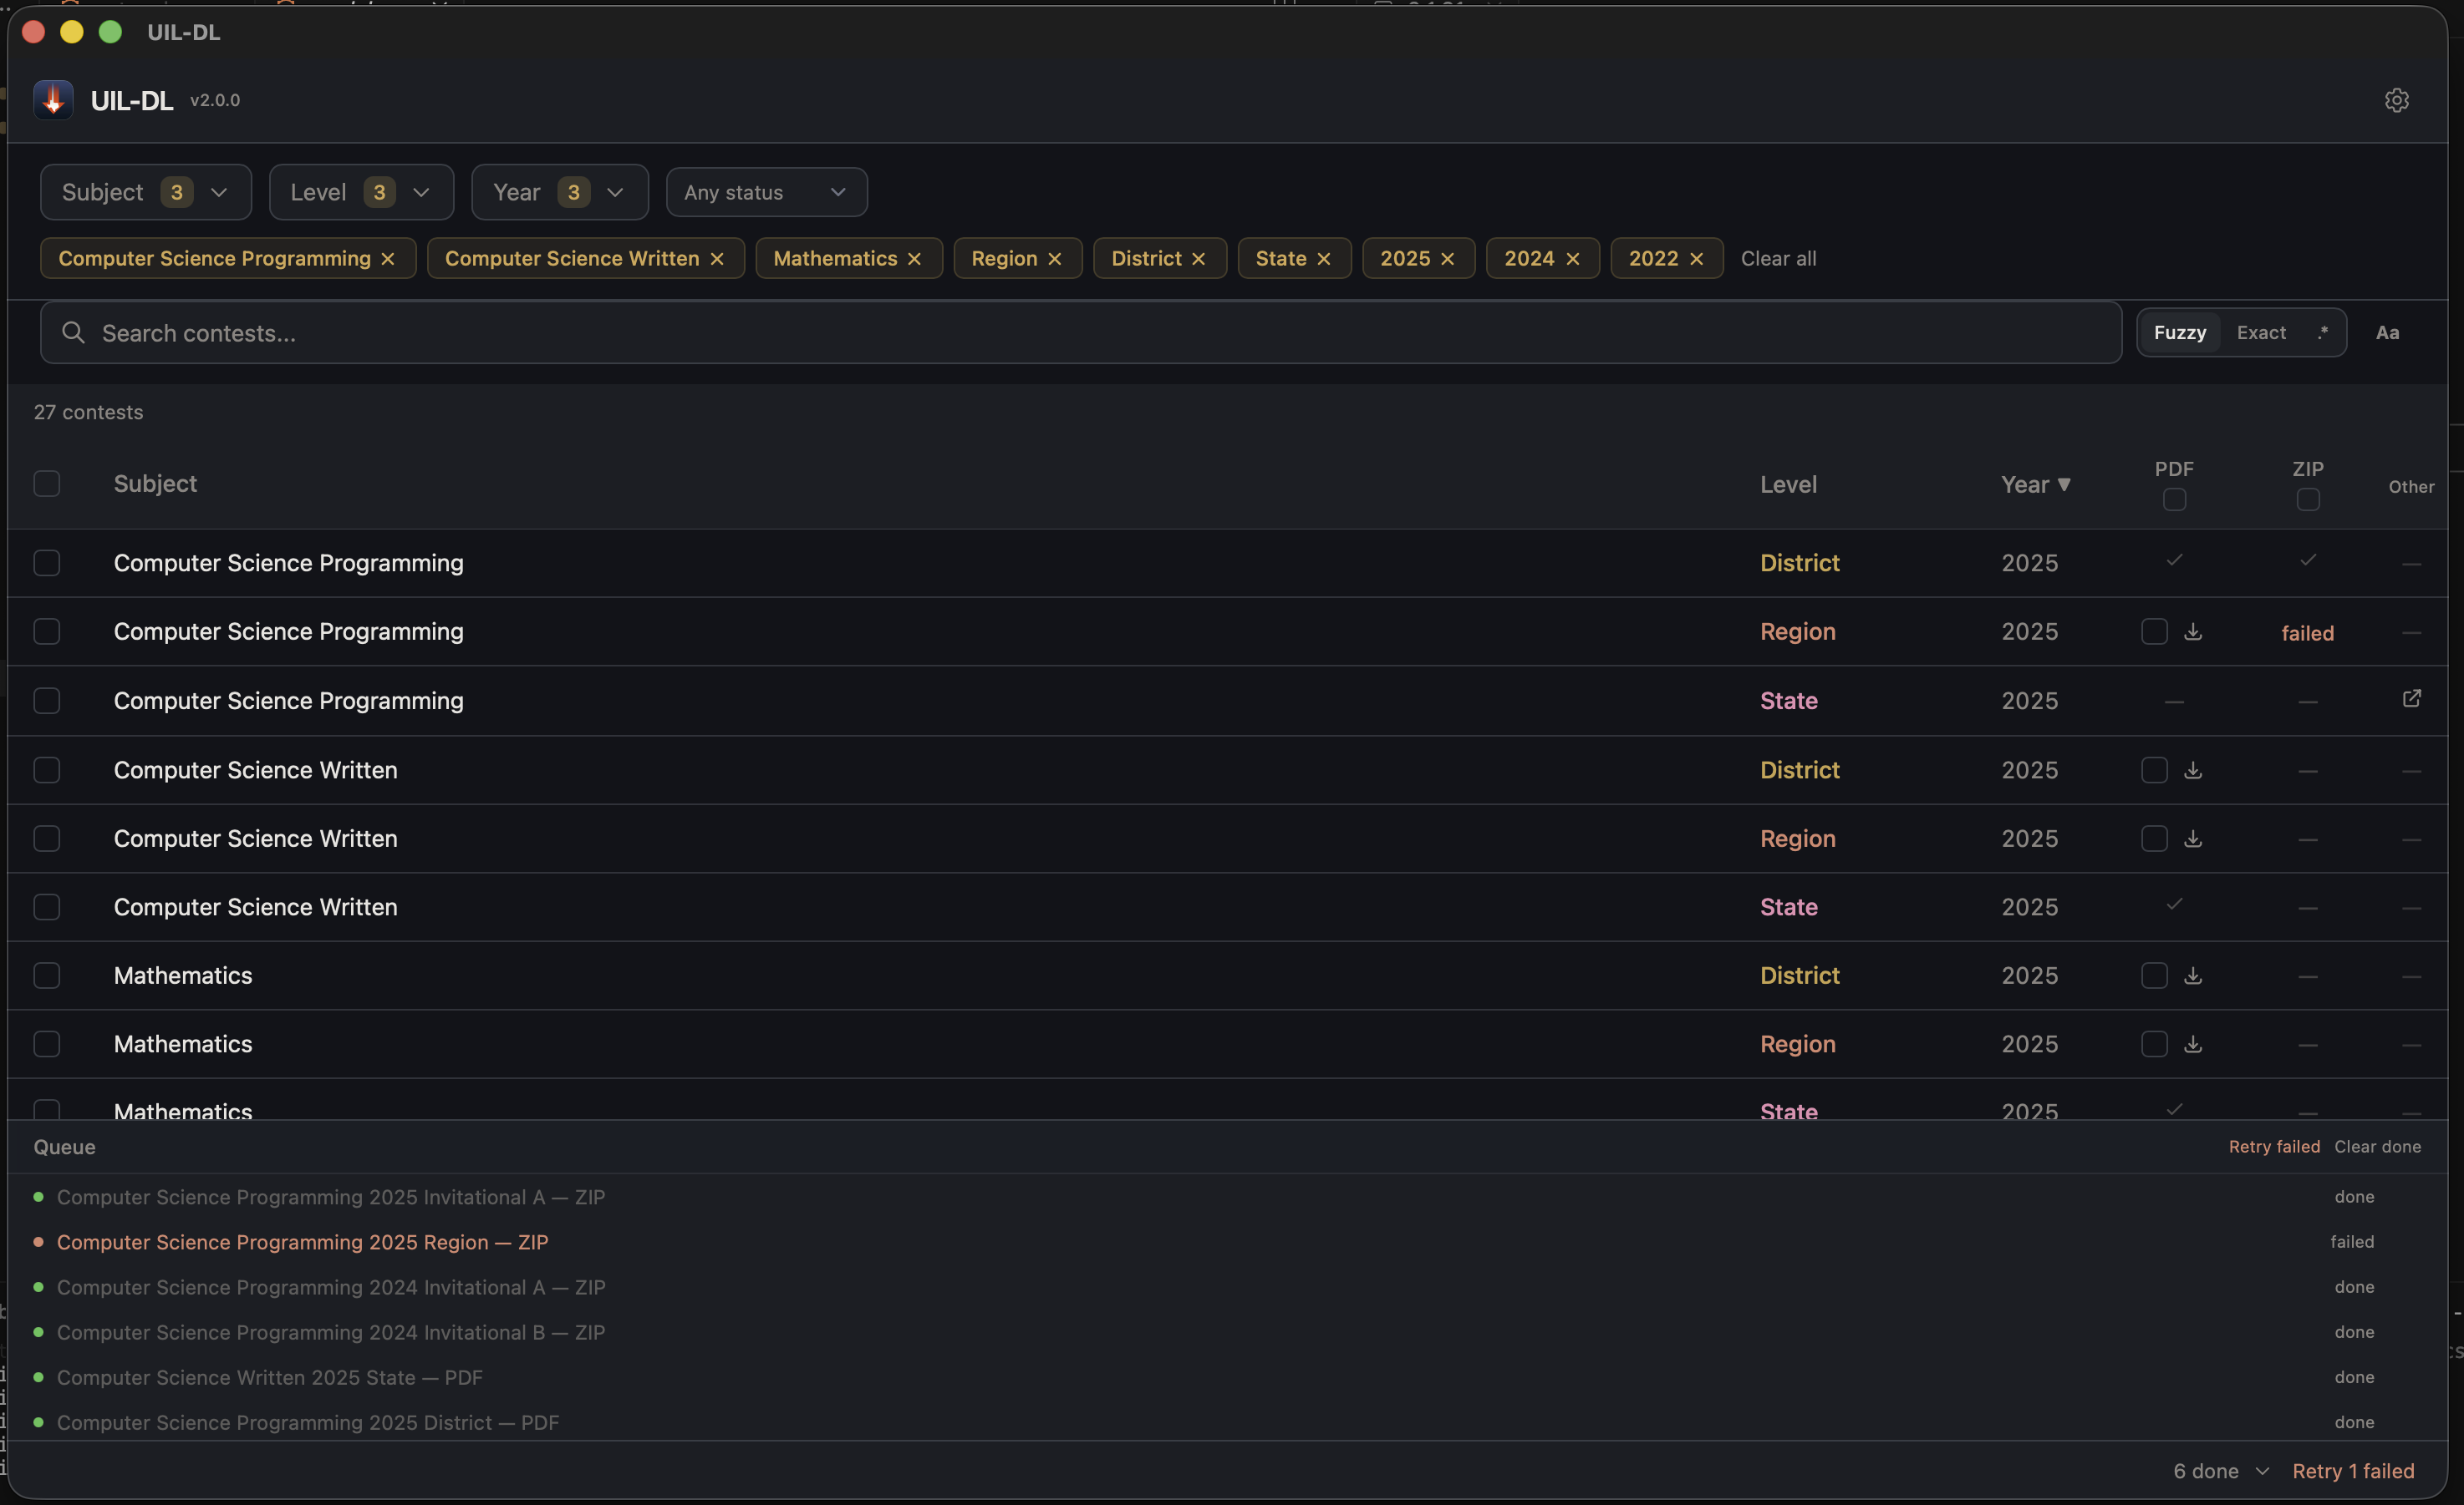Expand the 6 done queue chevron

click(2262, 1471)
